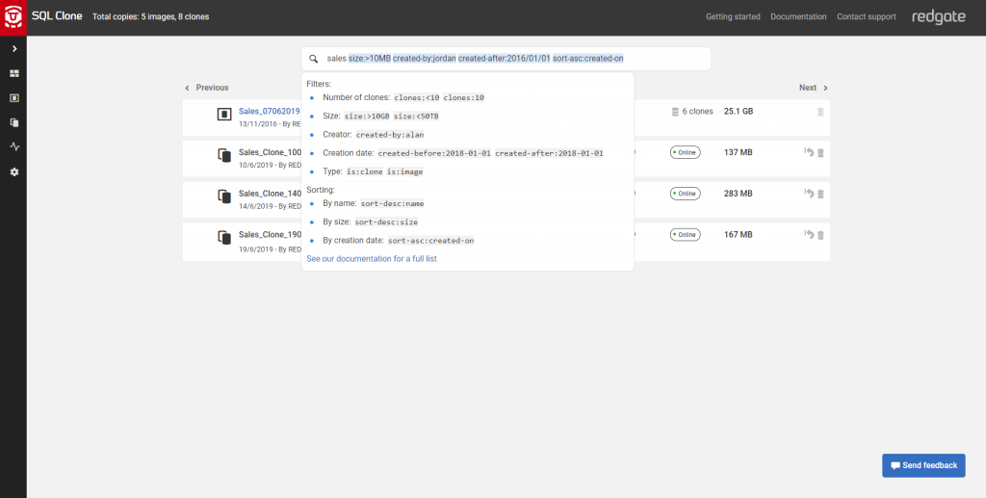This screenshot has height=498, width=986.
Task: Click the 167 MB size value
Action: [739, 234]
